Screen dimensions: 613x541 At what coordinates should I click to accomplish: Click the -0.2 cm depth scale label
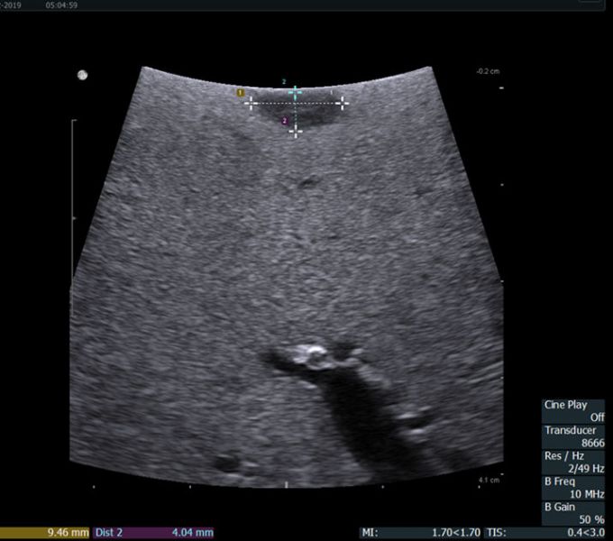pyautogui.click(x=487, y=71)
